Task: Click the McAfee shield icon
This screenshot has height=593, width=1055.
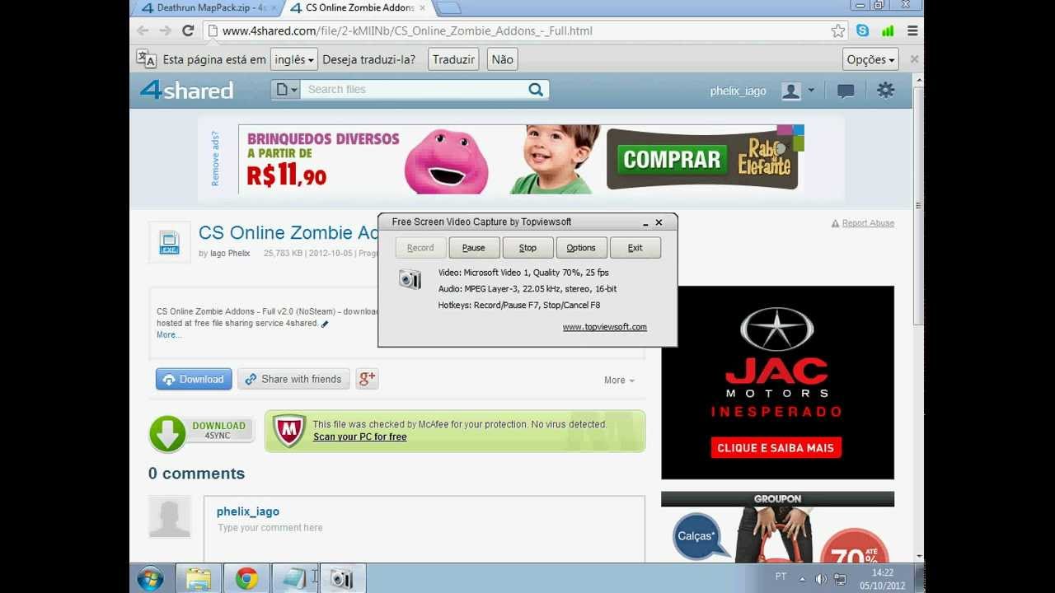Action: [x=288, y=431]
